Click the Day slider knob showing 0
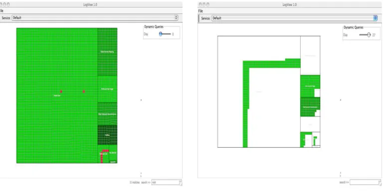The height and width of the screenshot is (191, 383). click(x=161, y=34)
